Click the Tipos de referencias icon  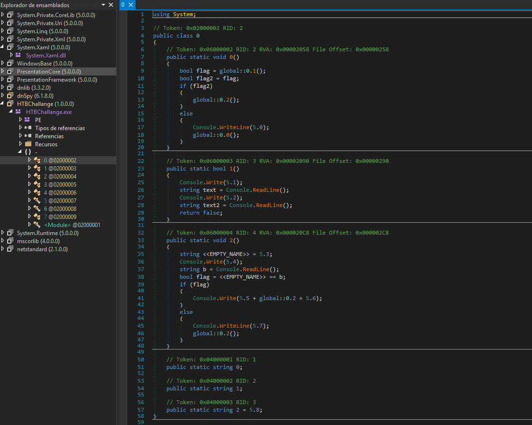click(x=28, y=128)
